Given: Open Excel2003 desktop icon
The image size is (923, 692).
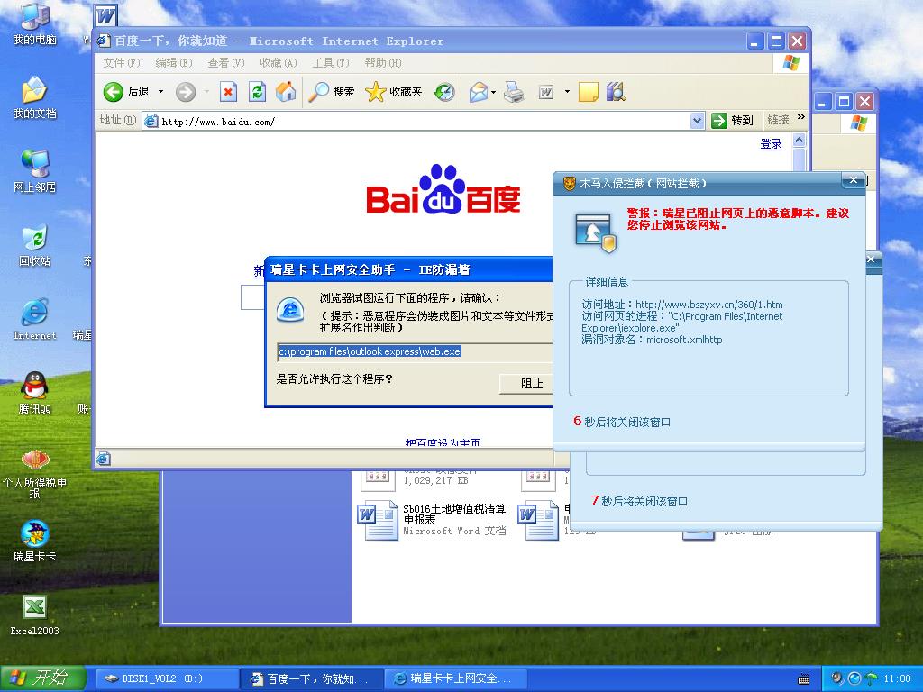Looking at the screenshot, I should (35, 615).
